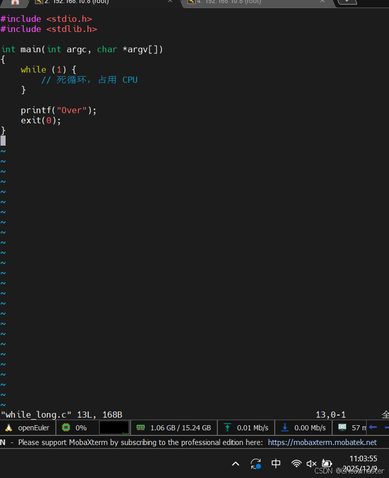Click the 0.01 Mb/s upload rate
389x478 pixels.
pos(252,428)
